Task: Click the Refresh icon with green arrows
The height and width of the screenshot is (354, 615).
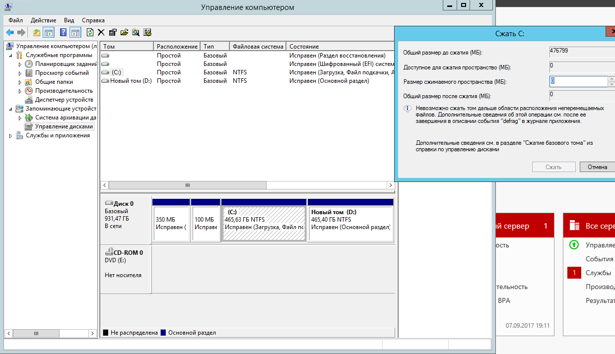Action: [x=90, y=32]
